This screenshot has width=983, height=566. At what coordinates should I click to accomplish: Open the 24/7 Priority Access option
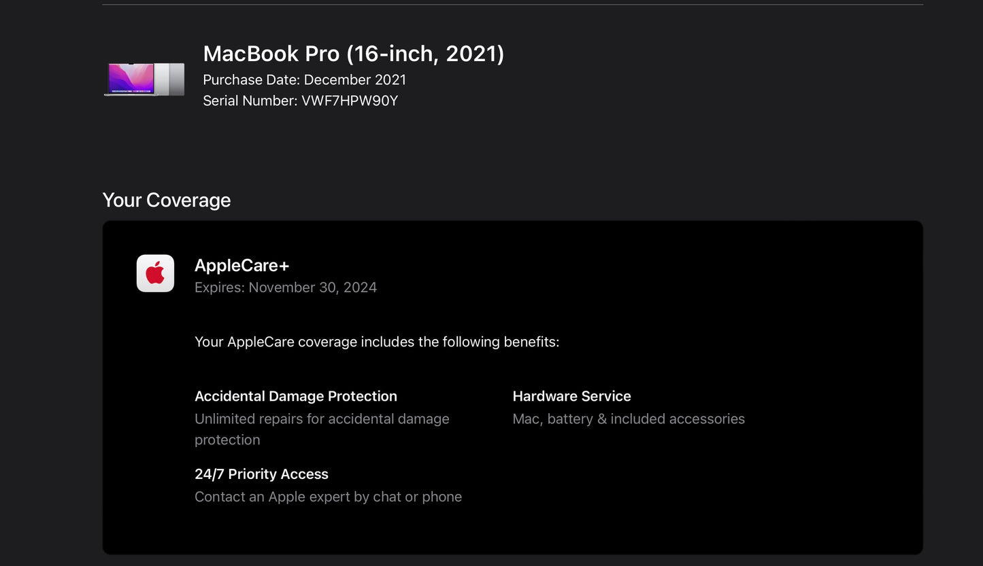click(x=261, y=474)
